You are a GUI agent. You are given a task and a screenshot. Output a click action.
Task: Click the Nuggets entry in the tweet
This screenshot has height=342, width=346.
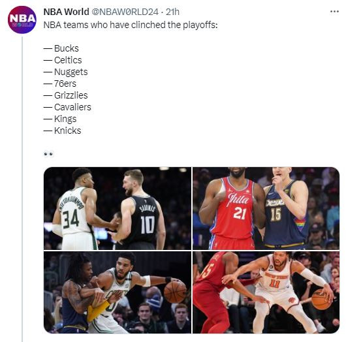[x=65, y=72]
